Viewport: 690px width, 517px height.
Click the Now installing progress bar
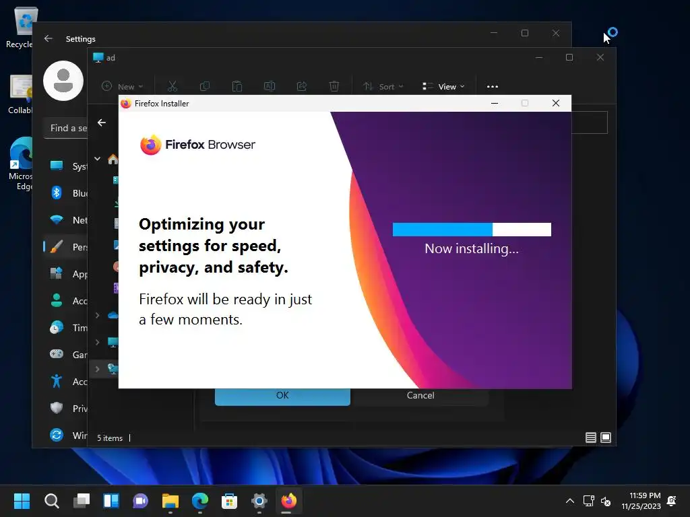472,230
